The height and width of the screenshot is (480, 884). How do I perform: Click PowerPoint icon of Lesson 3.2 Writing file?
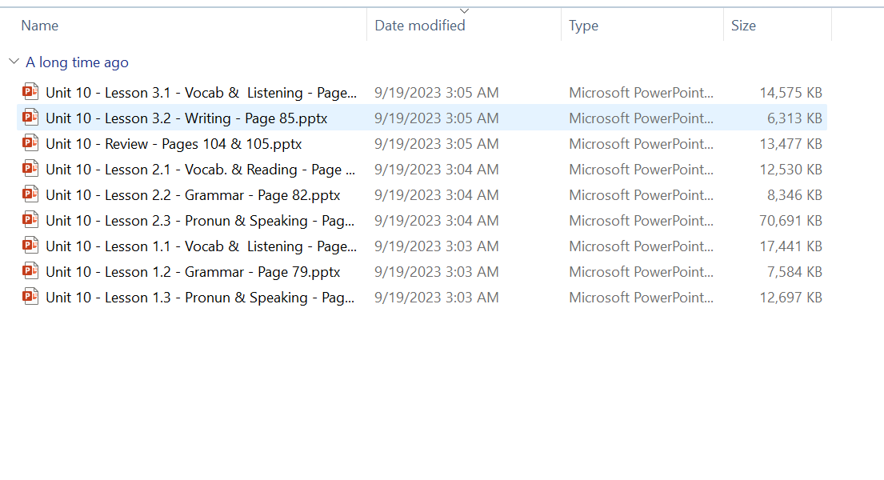[x=30, y=118]
